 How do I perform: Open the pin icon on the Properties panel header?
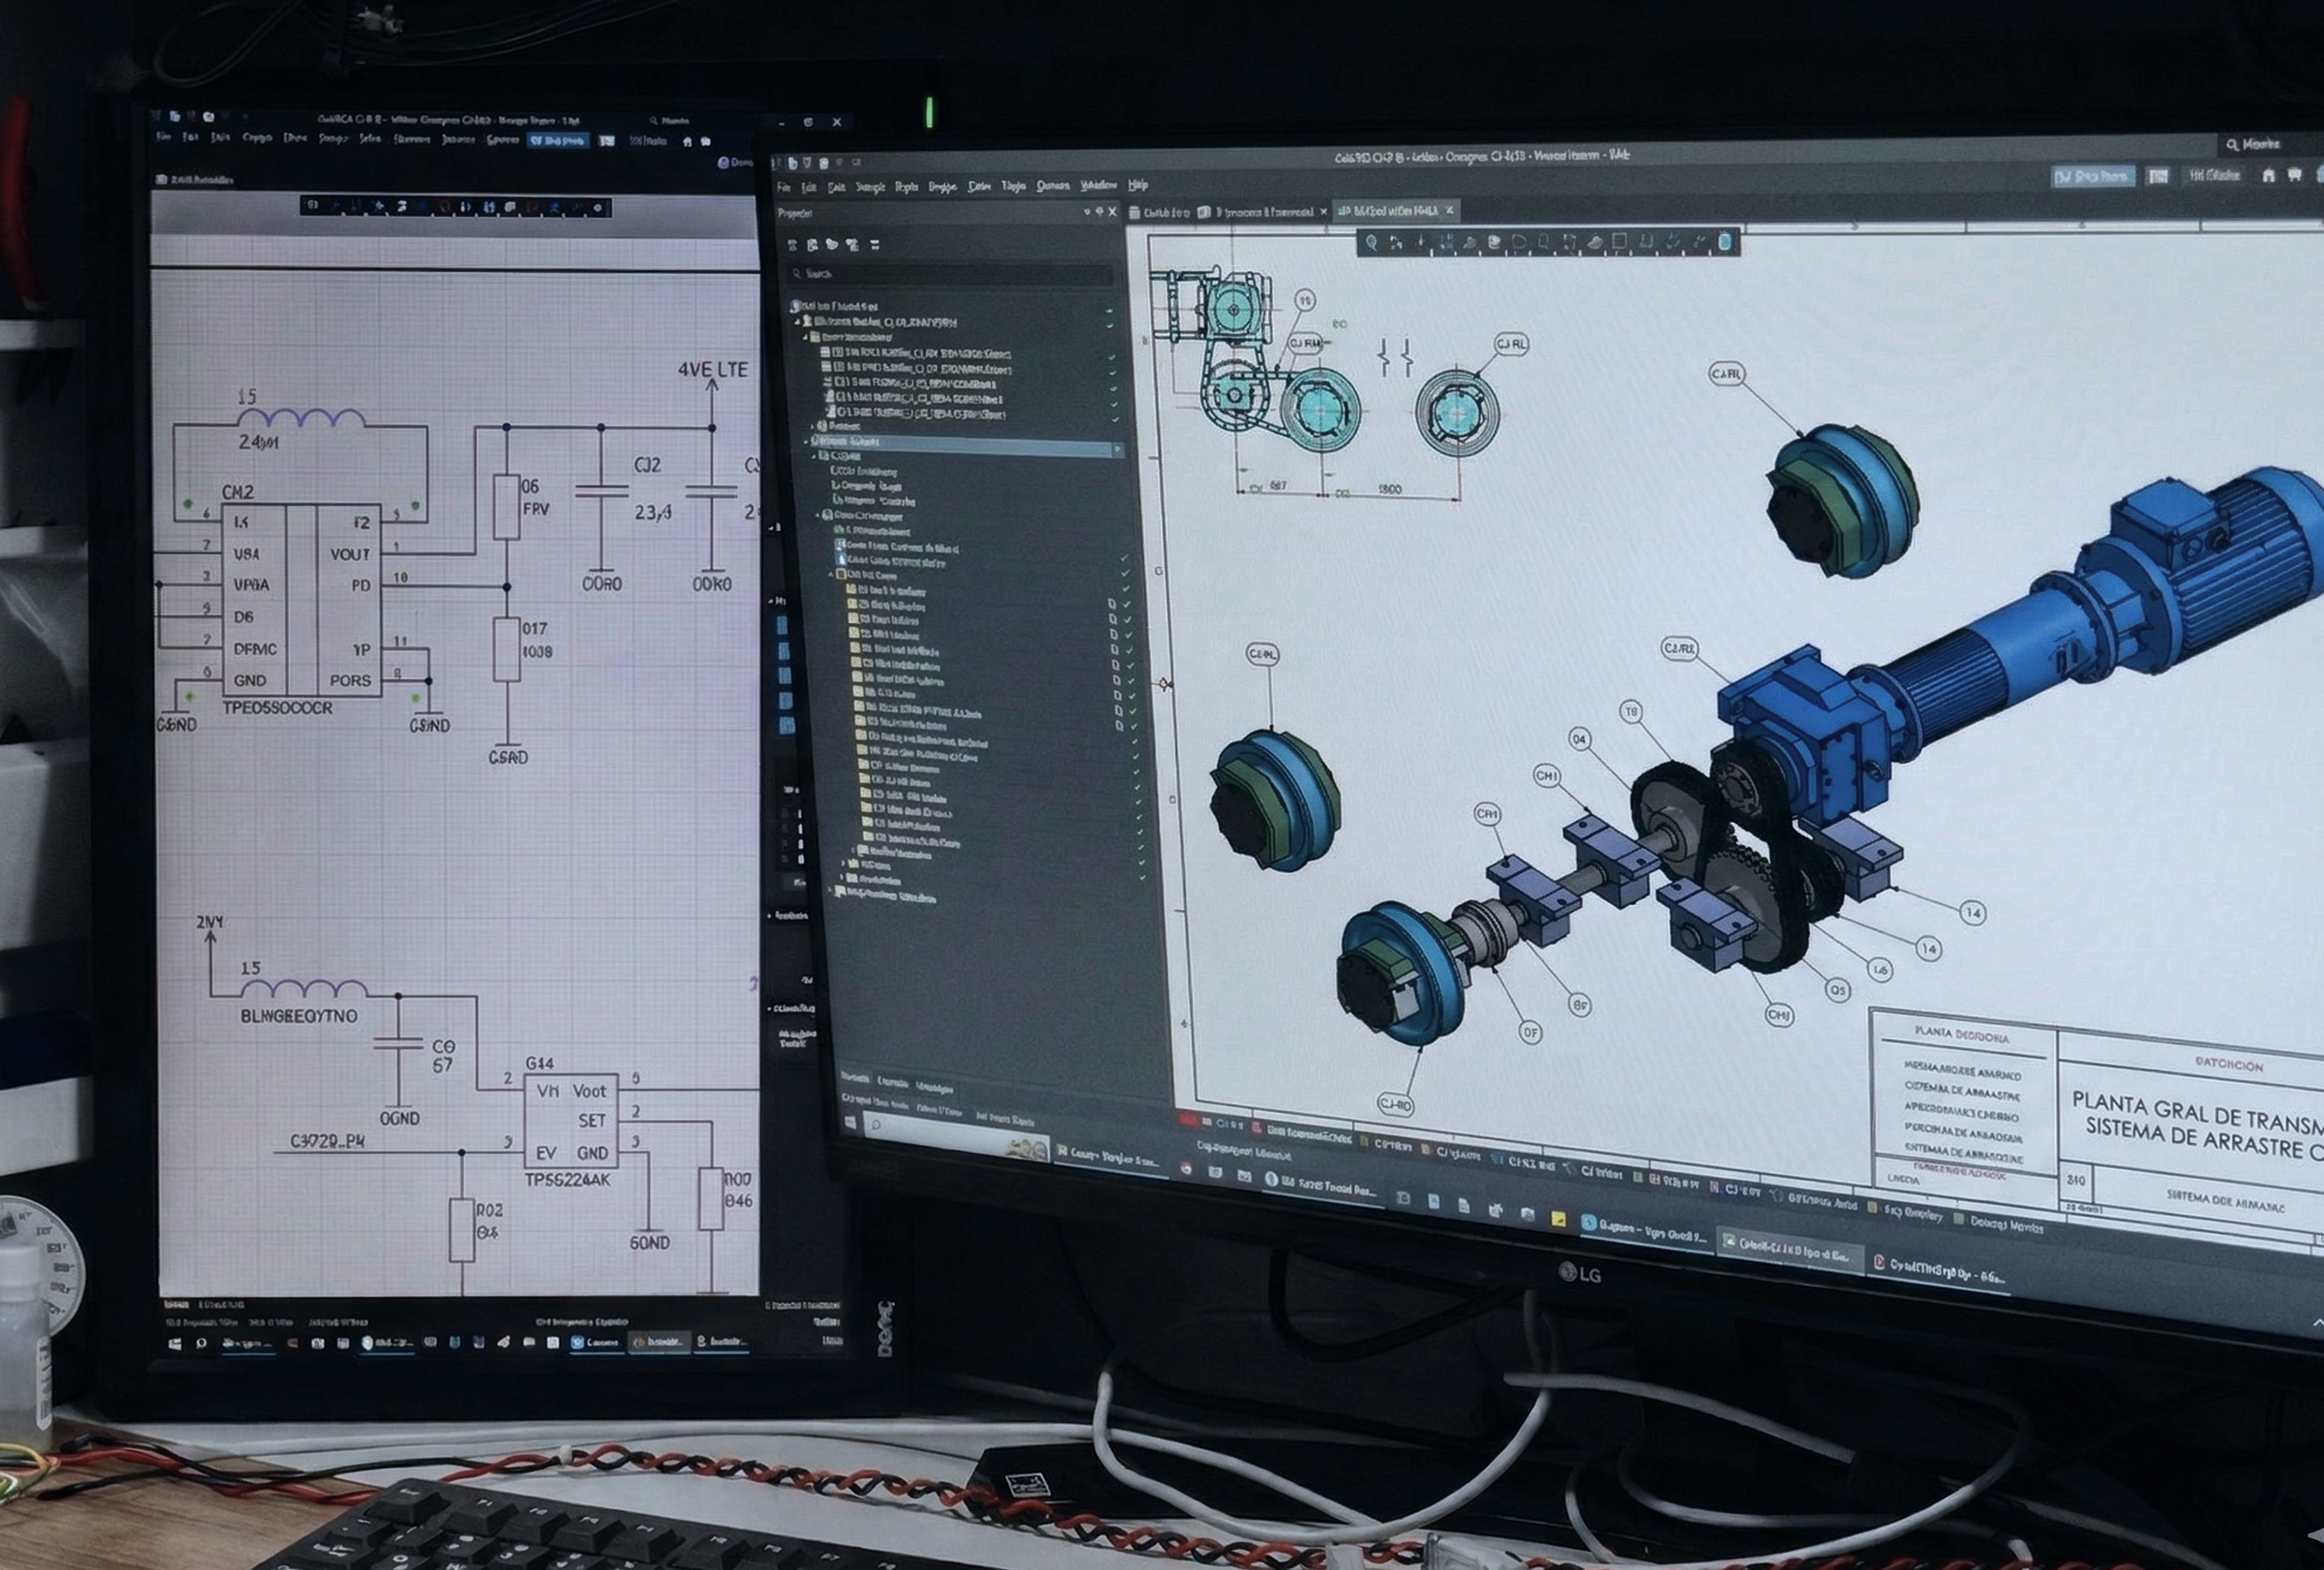(x=1101, y=211)
